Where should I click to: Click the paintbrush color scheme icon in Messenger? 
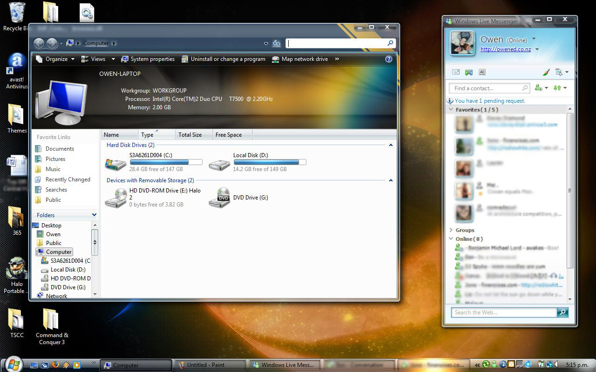click(x=546, y=72)
